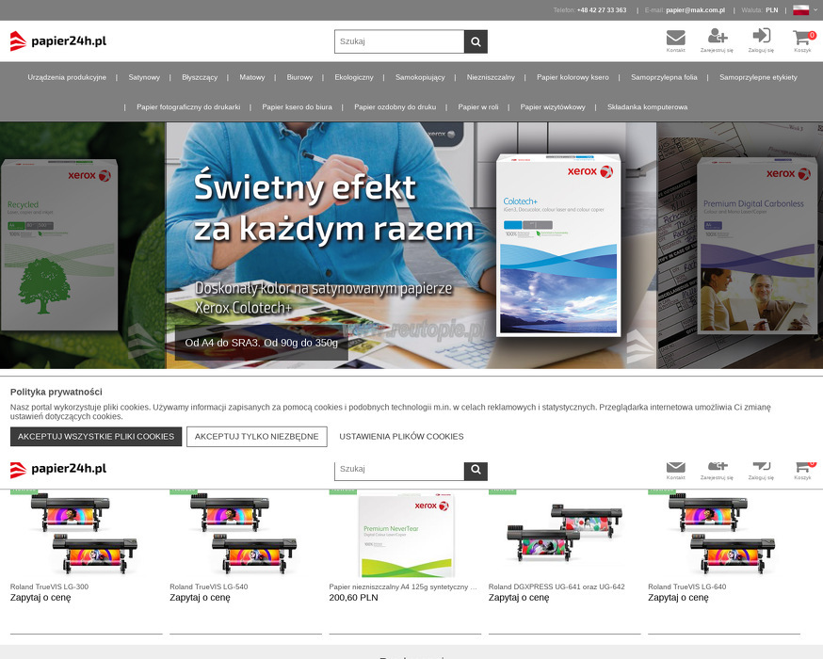Open Samoprzylepne etykiety category

coord(758,77)
